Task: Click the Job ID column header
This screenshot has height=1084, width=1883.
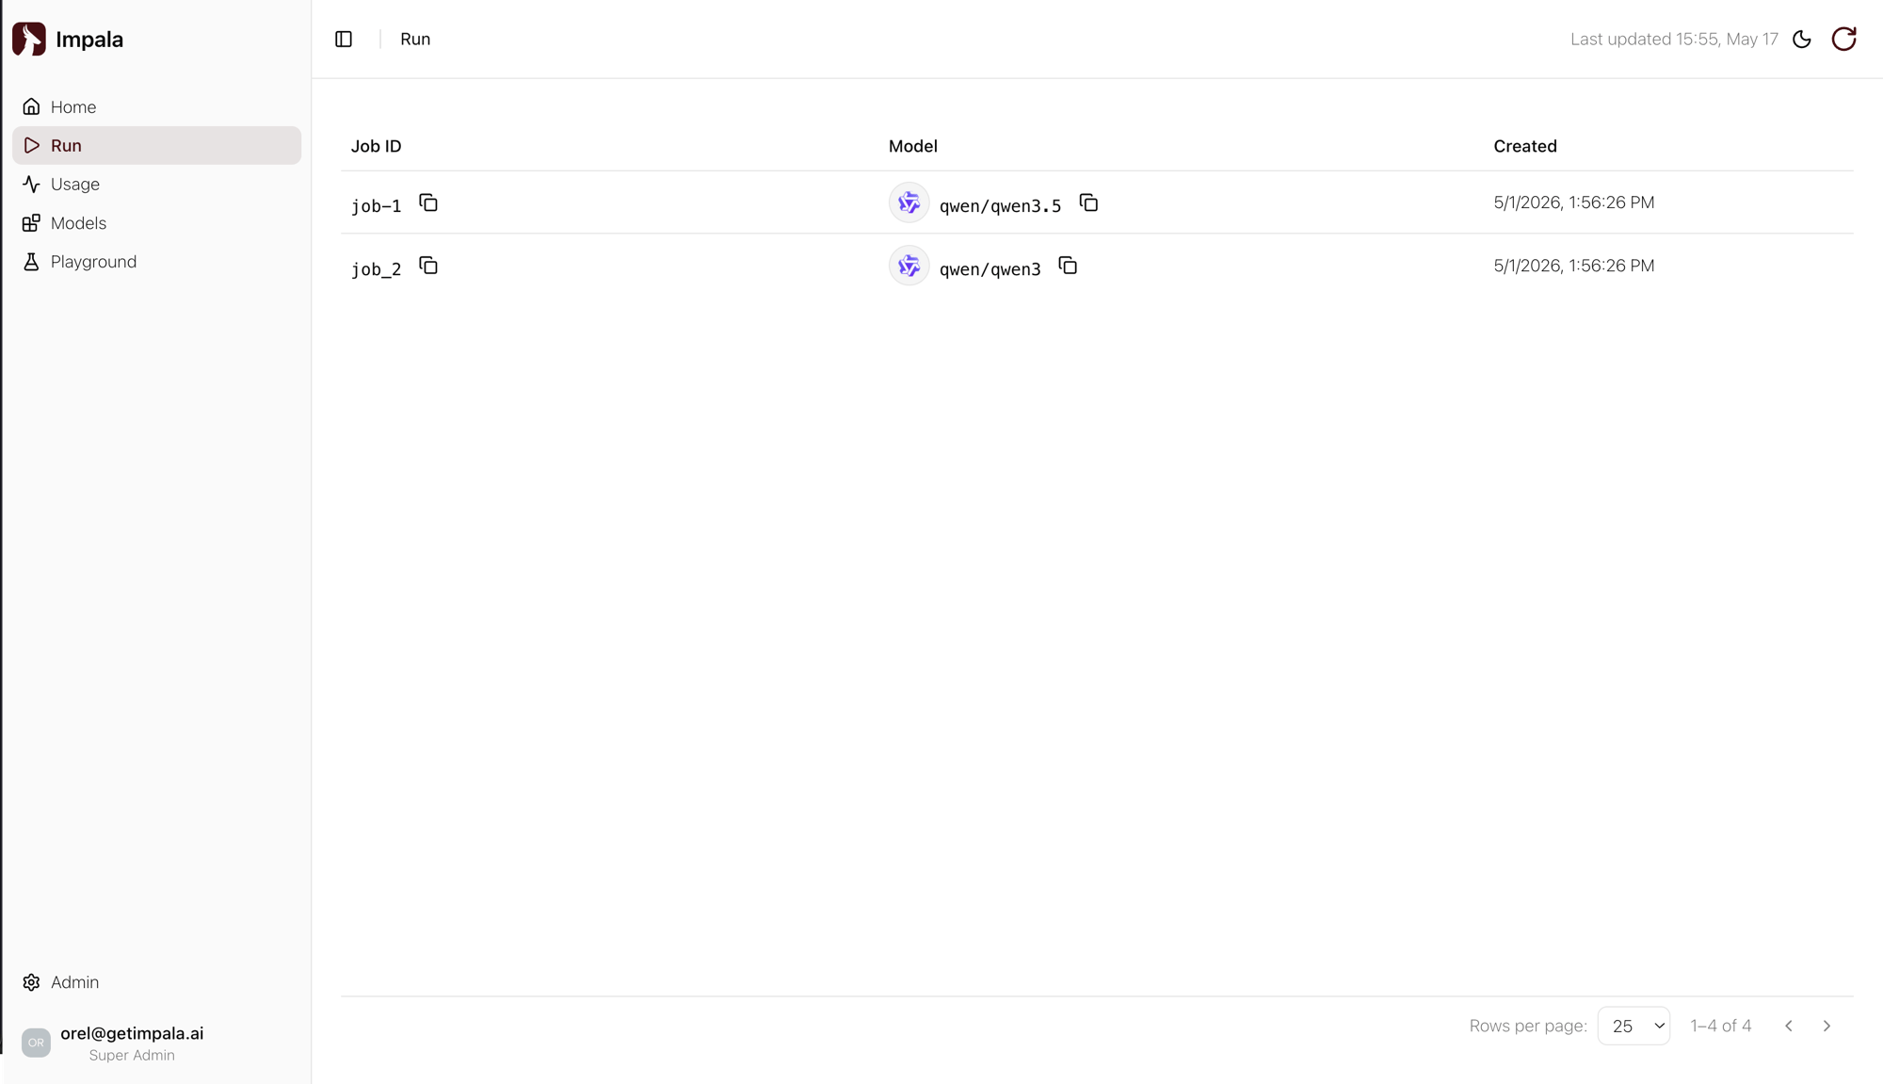Action: (x=376, y=146)
